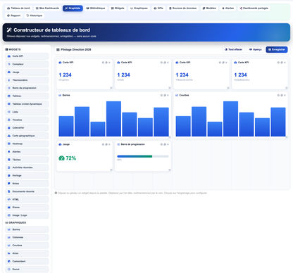Open settings gear of the Carte KPI labelled Achats

(161, 63)
